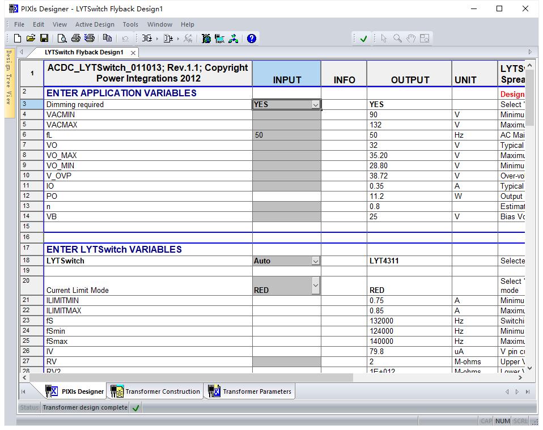543x430 pixels.
Task: Switch to the Transformer Parameters tab
Action: click(250, 391)
